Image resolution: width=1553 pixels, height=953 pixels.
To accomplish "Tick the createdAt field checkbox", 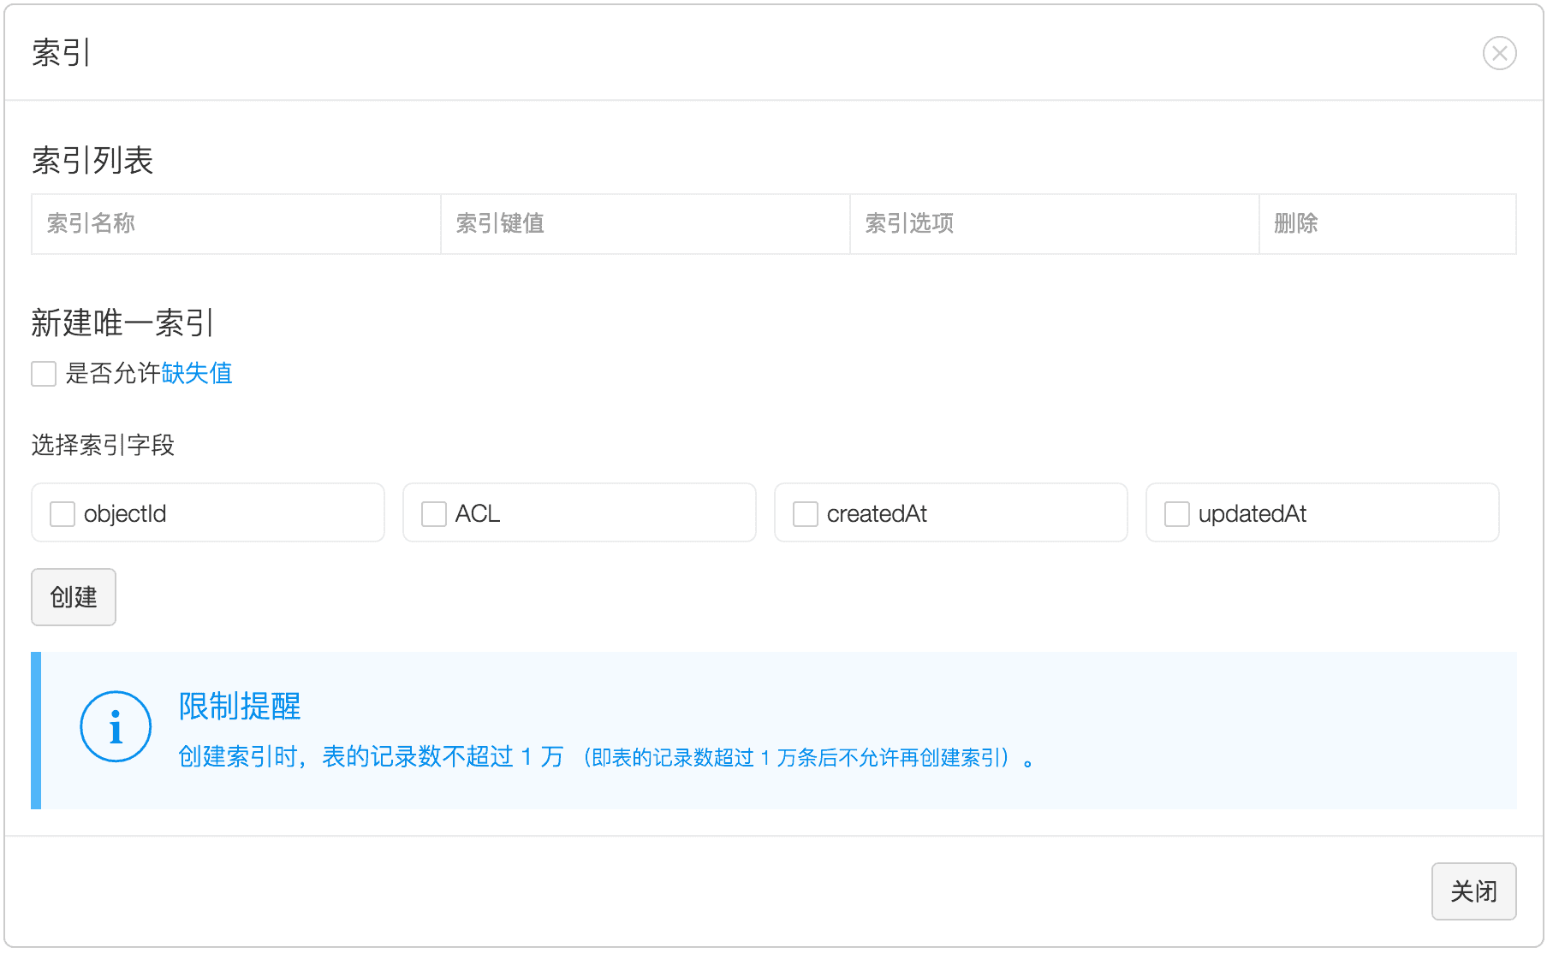I will tap(806, 514).
